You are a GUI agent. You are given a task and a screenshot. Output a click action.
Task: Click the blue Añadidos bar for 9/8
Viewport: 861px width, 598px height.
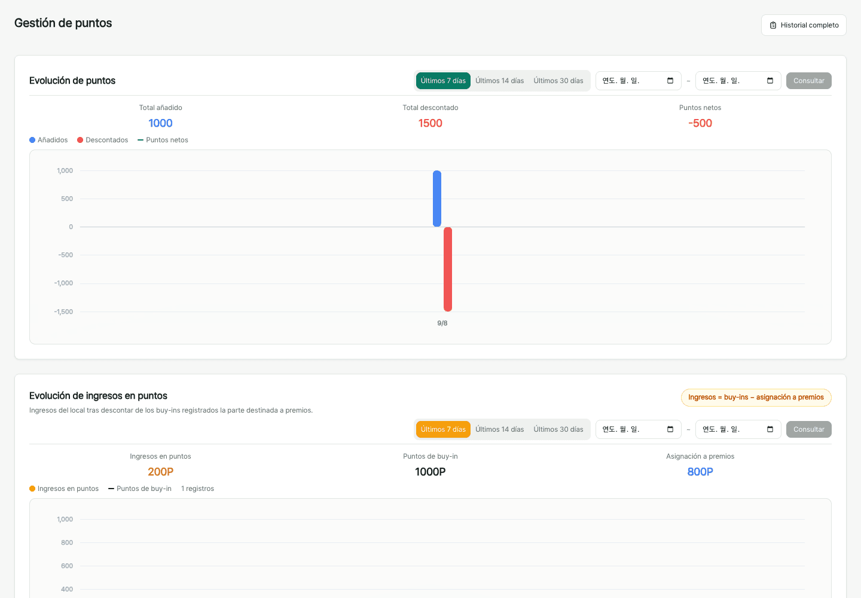pyautogui.click(x=437, y=199)
